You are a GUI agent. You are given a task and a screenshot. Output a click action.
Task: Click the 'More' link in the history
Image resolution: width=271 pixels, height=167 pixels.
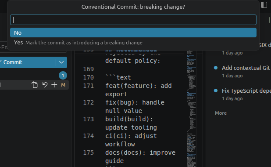[x=221, y=113]
